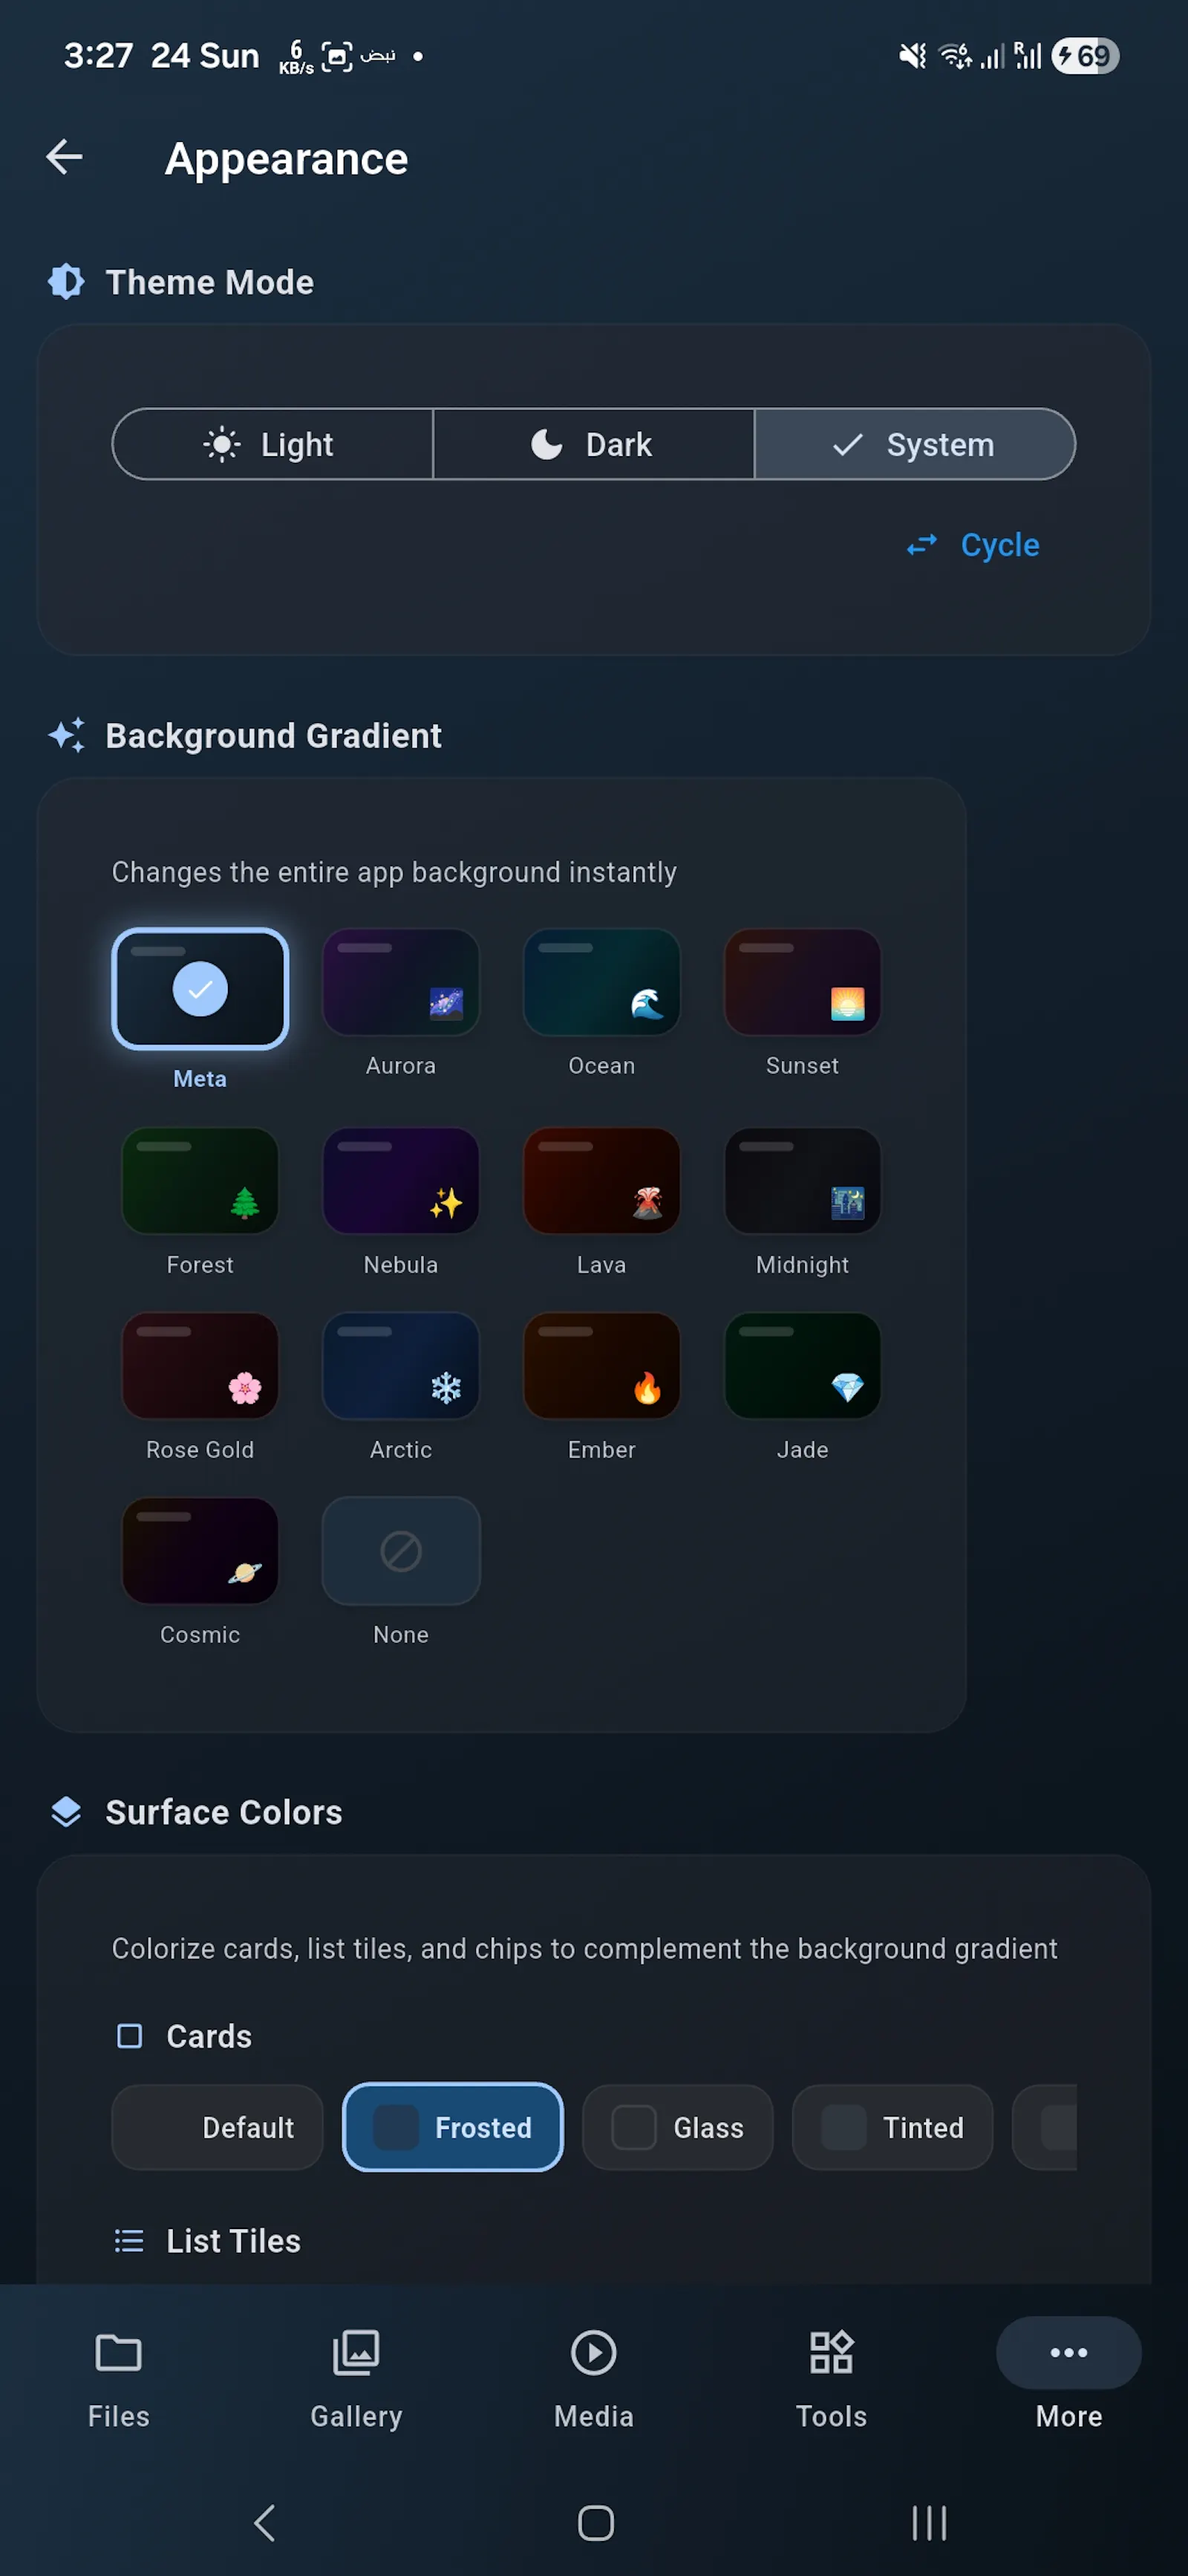This screenshot has height=2576, width=1188.
Task: Tap the "Colorize cards, list tiles, and chips" description
Action: click(584, 1948)
